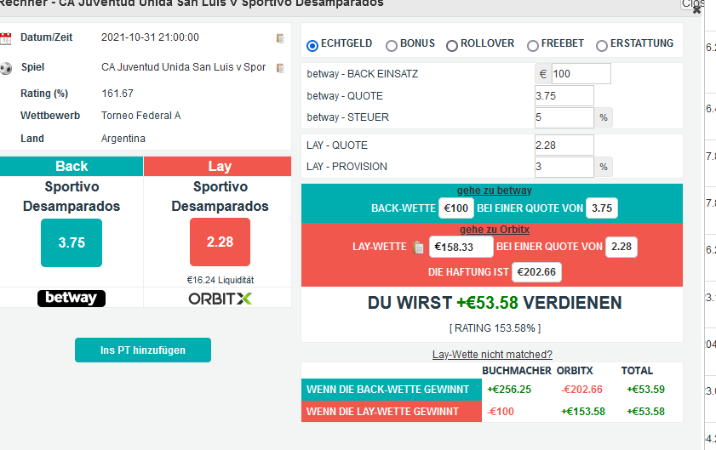Expand 'Lay-Wette nicht matched?' section

tap(492, 355)
